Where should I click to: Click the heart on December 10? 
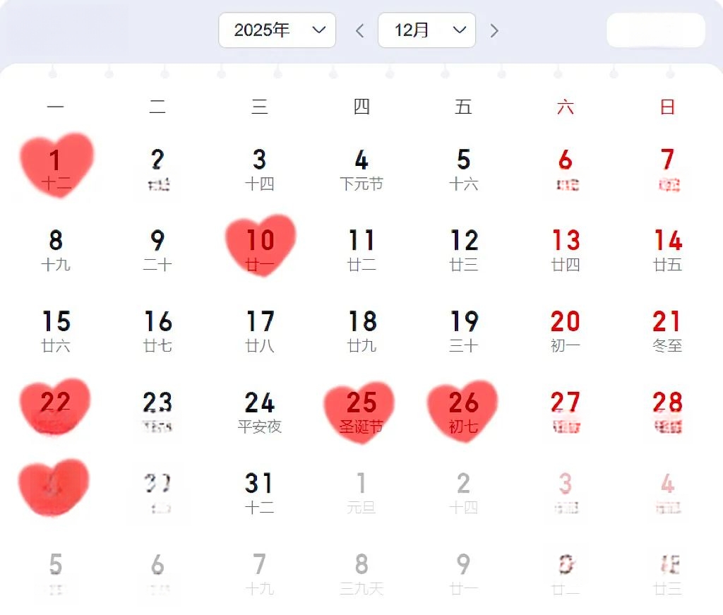260,246
